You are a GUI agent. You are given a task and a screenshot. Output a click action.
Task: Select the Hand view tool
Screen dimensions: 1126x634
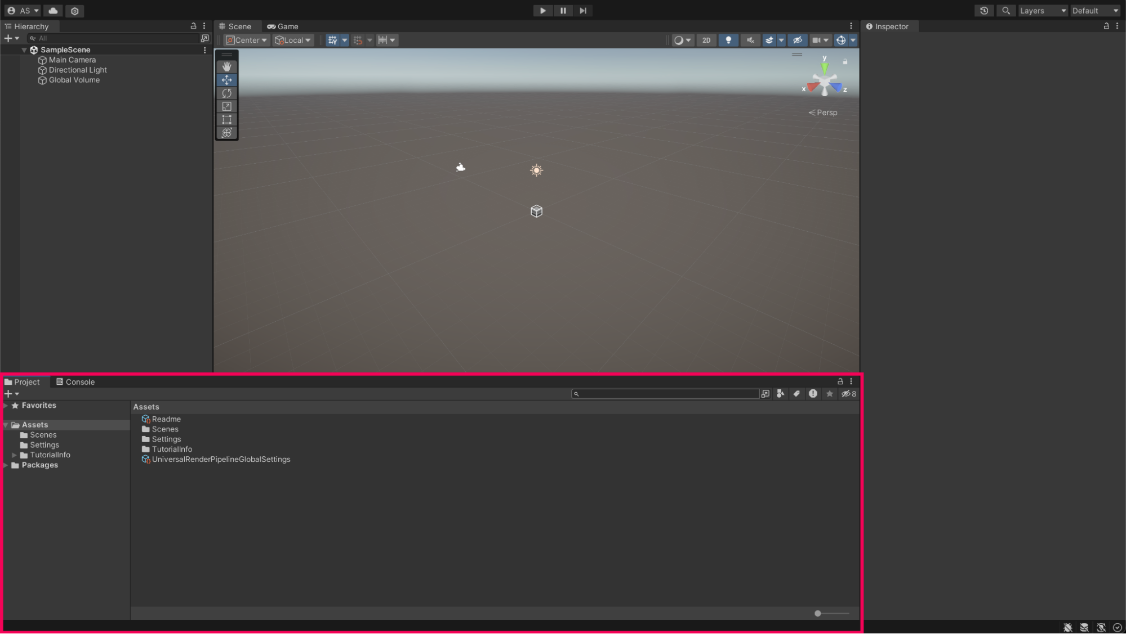pos(226,66)
